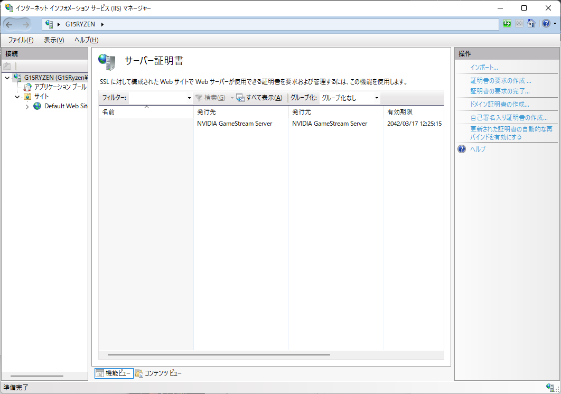
Task: Switch to the コンテンツ ビュー tab
Action: coord(158,373)
